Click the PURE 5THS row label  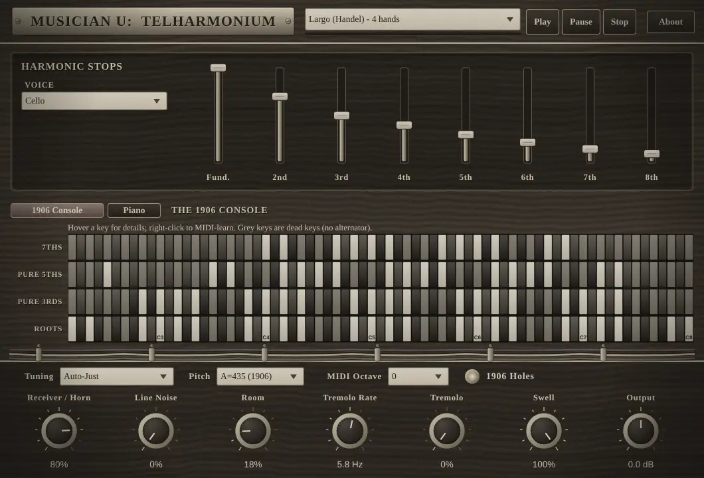[40, 275]
